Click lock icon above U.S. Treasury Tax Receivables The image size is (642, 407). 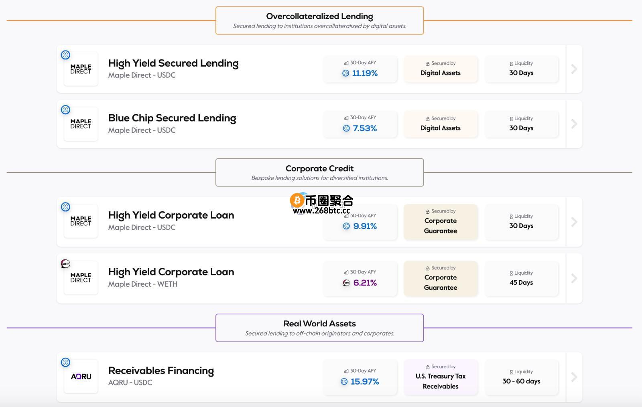pyautogui.click(x=428, y=367)
